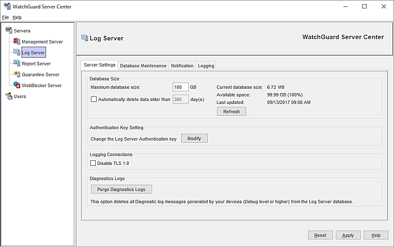
Task: Click the Quarantine Server icon
Action: [x=17, y=74]
